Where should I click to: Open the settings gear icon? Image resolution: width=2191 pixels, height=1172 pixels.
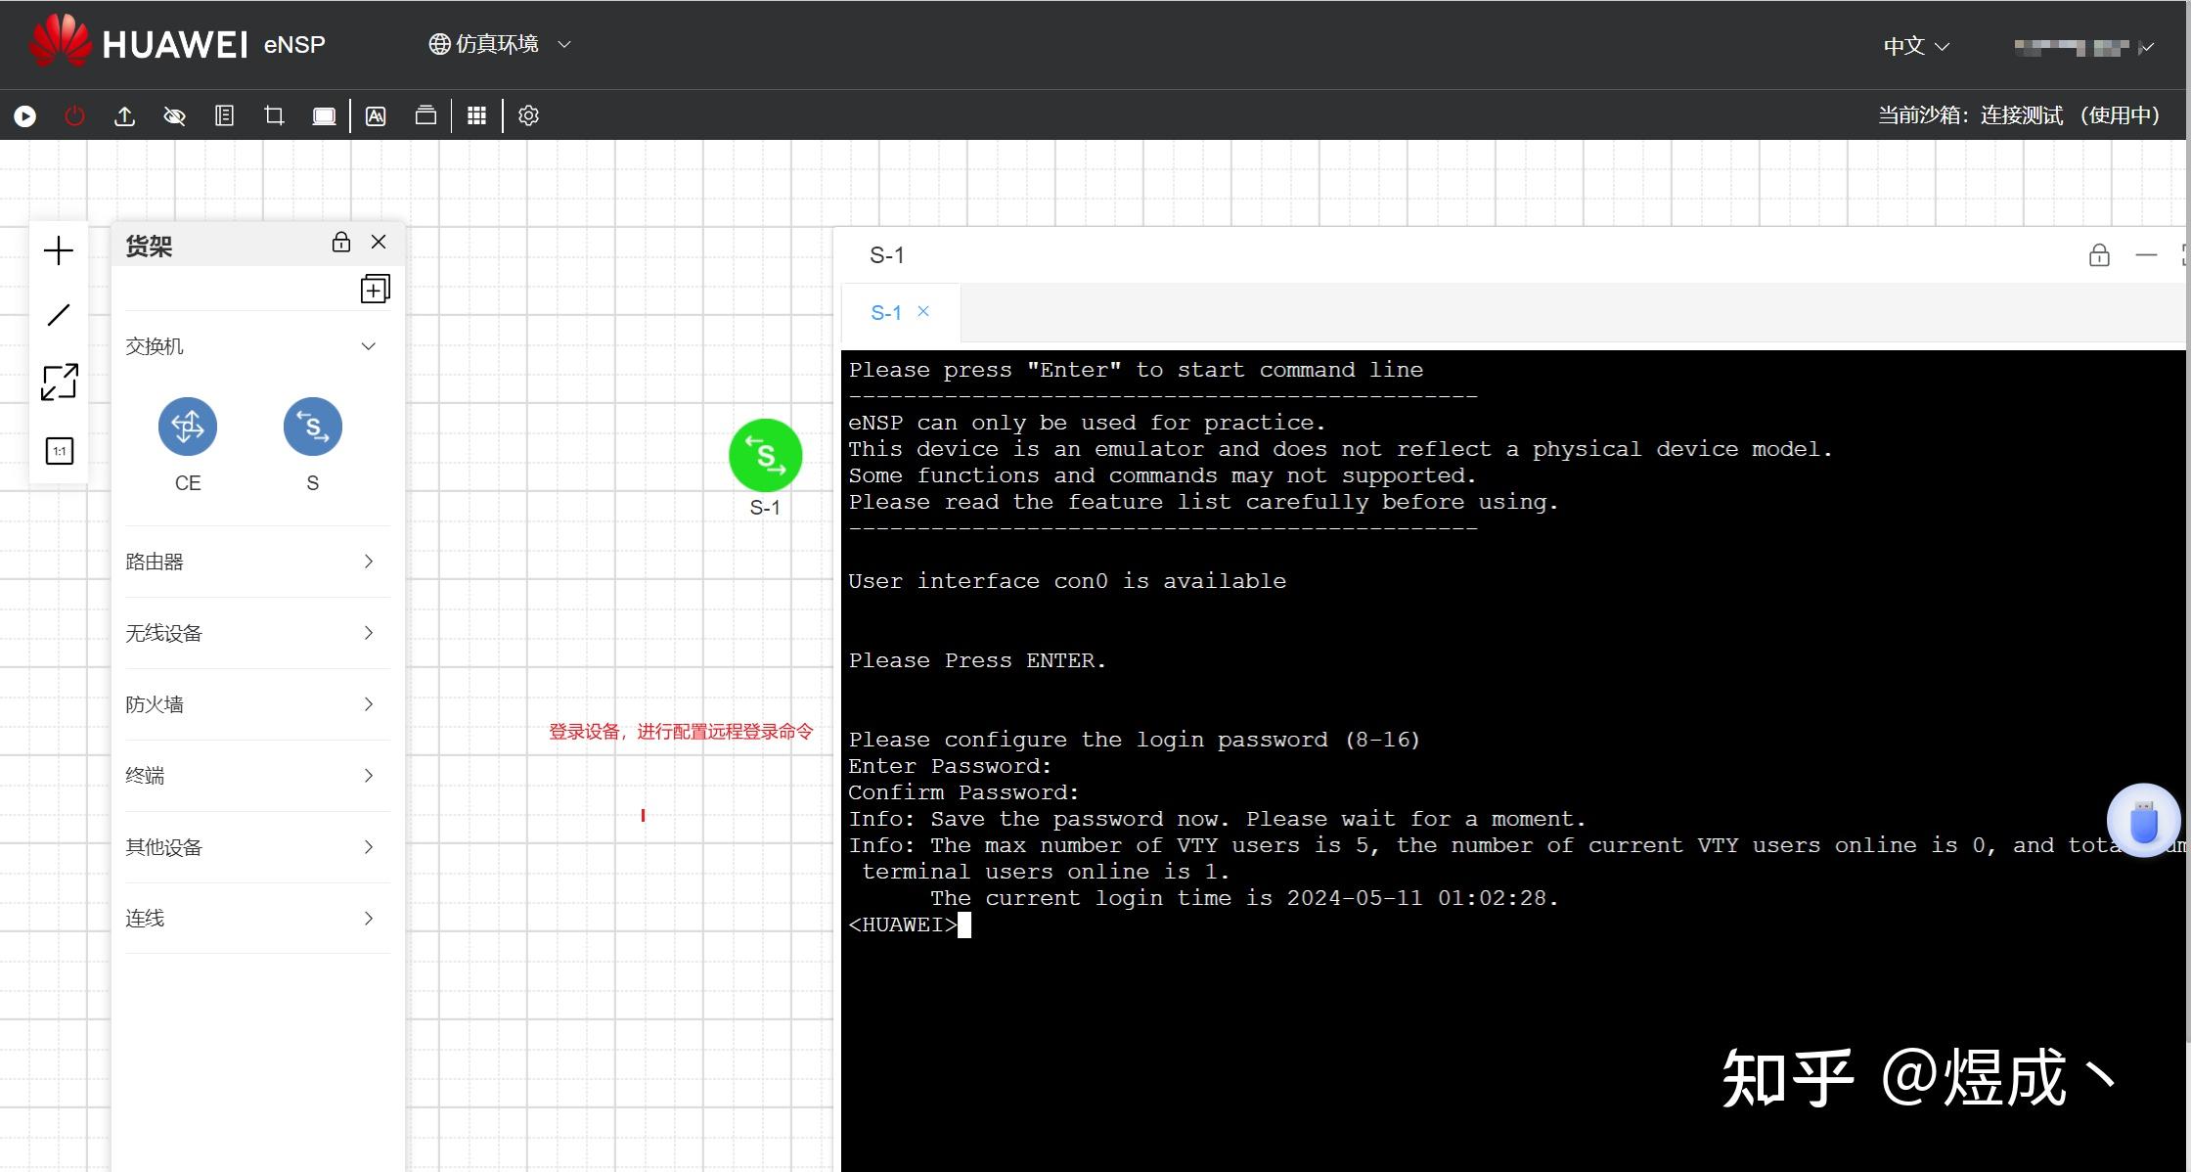pyautogui.click(x=528, y=116)
